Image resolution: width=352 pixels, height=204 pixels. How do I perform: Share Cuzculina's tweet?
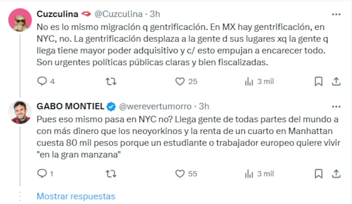pyautogui.click(x=336, y=82)
